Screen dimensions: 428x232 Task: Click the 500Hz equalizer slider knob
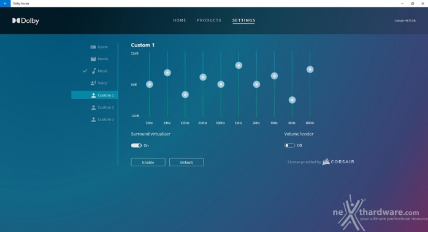point(221,84)
